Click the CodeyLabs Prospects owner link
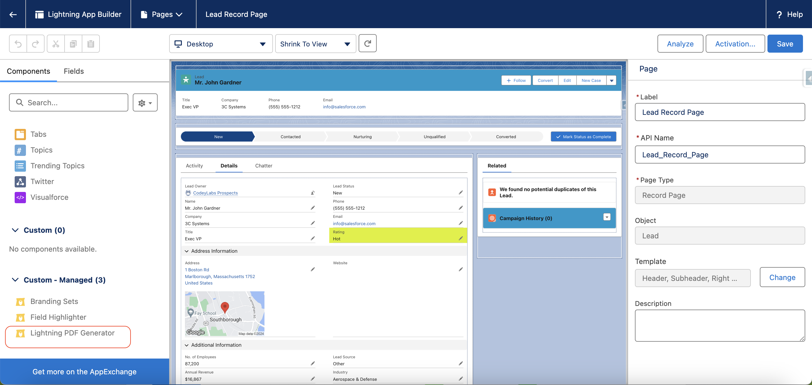 [x=215, y=193]
